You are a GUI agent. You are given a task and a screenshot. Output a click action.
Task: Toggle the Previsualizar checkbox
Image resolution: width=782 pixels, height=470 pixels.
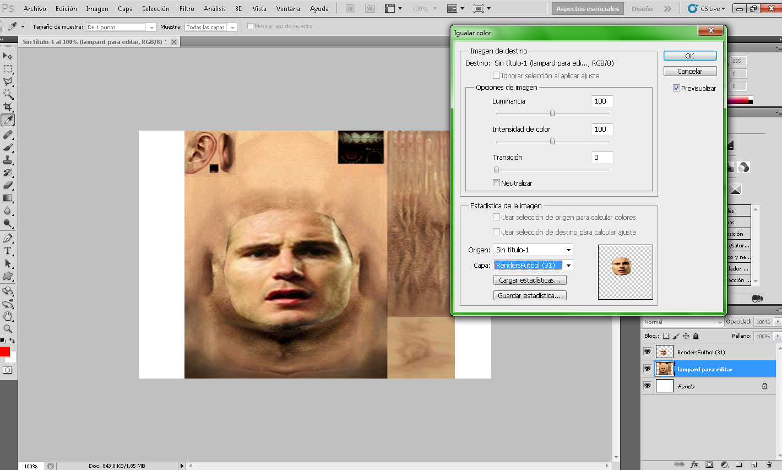coord(676,88)
